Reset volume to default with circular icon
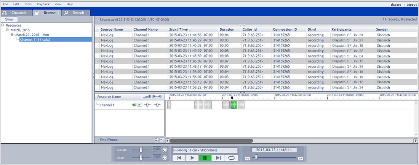 point(165,150)
